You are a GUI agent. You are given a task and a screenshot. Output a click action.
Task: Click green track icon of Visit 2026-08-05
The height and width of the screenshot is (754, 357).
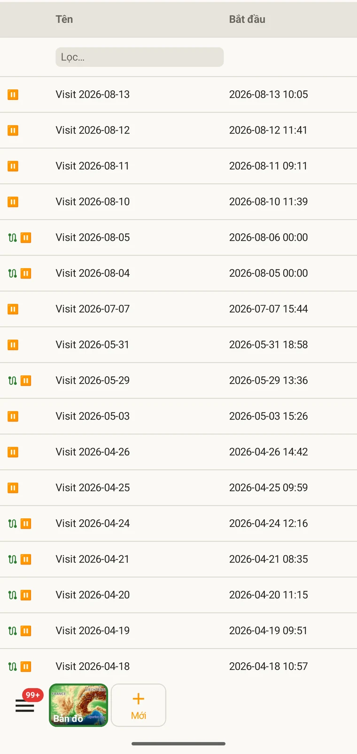click(13, 238)
